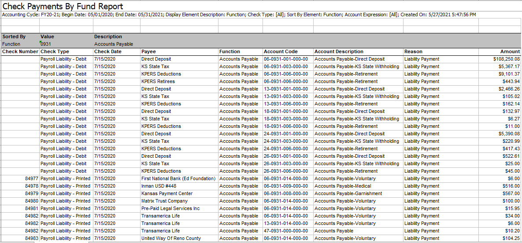Select the Account Code column header
The height and width of the screenshot is (243, 522).
tap(288, 51)
